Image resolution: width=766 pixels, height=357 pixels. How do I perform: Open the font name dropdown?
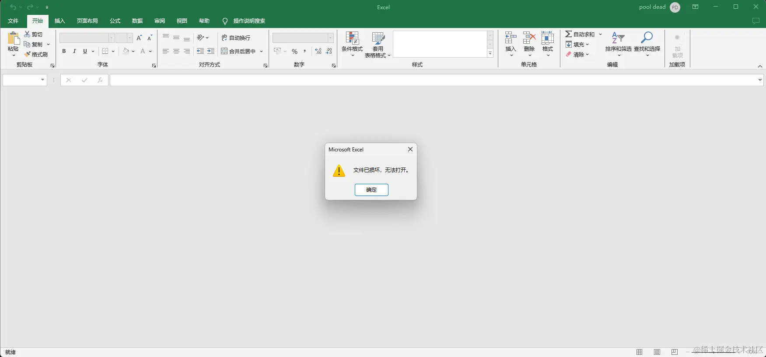(111, 38)
